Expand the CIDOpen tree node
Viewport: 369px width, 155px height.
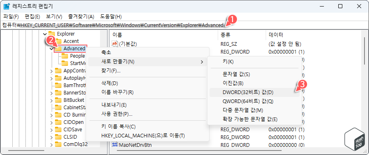tap(52, 122)
